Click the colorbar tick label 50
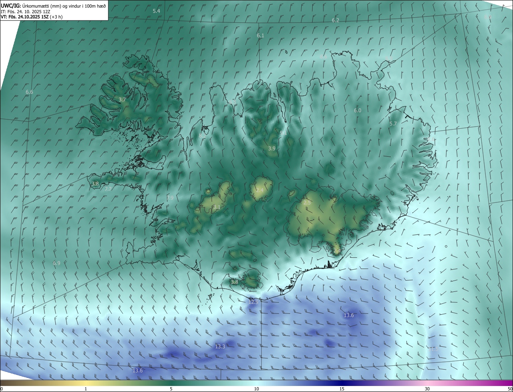The image size is (513, 392). click(510, 389)
